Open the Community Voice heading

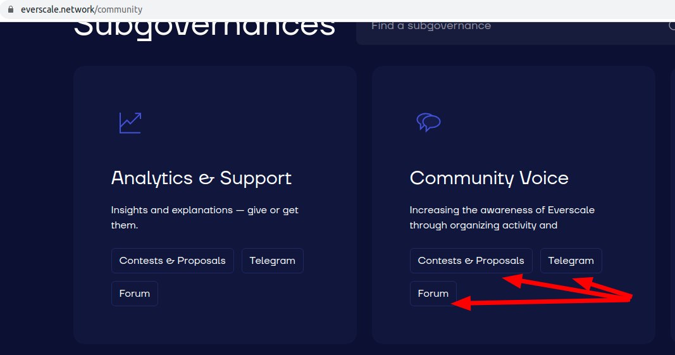[489, 178]
